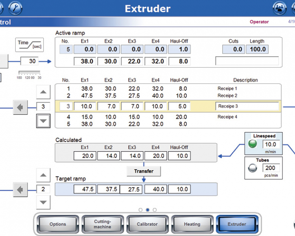Click the Time ramp seconds icon

pos(29,45)
